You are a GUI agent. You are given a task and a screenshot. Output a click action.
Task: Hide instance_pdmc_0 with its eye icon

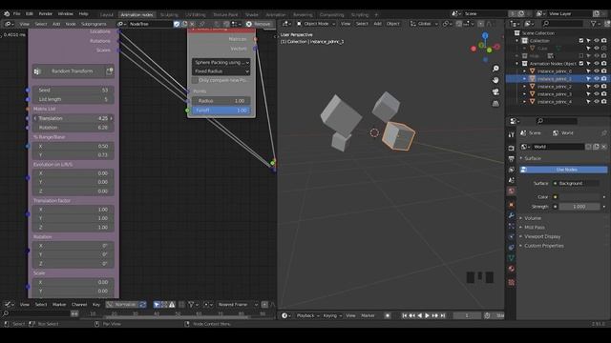tap(596, 71)
